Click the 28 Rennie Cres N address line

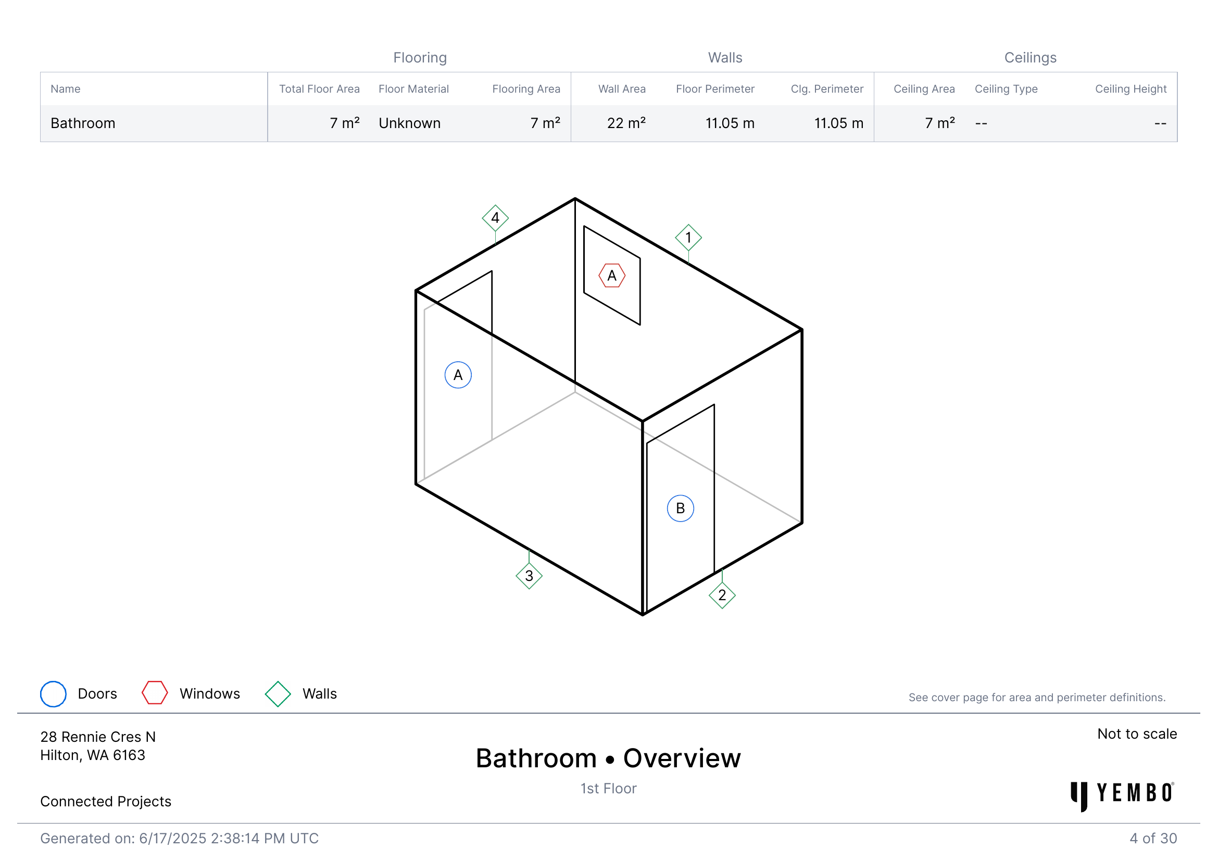pyautogui.click(x=97, y=737)
